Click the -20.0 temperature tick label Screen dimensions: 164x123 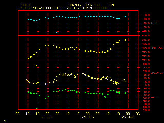[x=146, y=23]
